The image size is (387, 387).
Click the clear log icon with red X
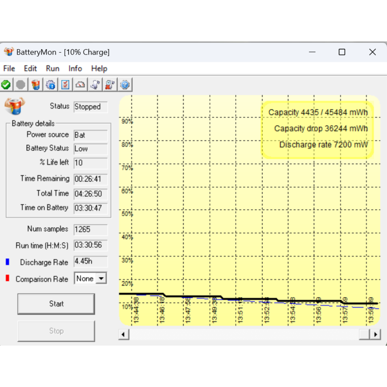coord(110,84)
